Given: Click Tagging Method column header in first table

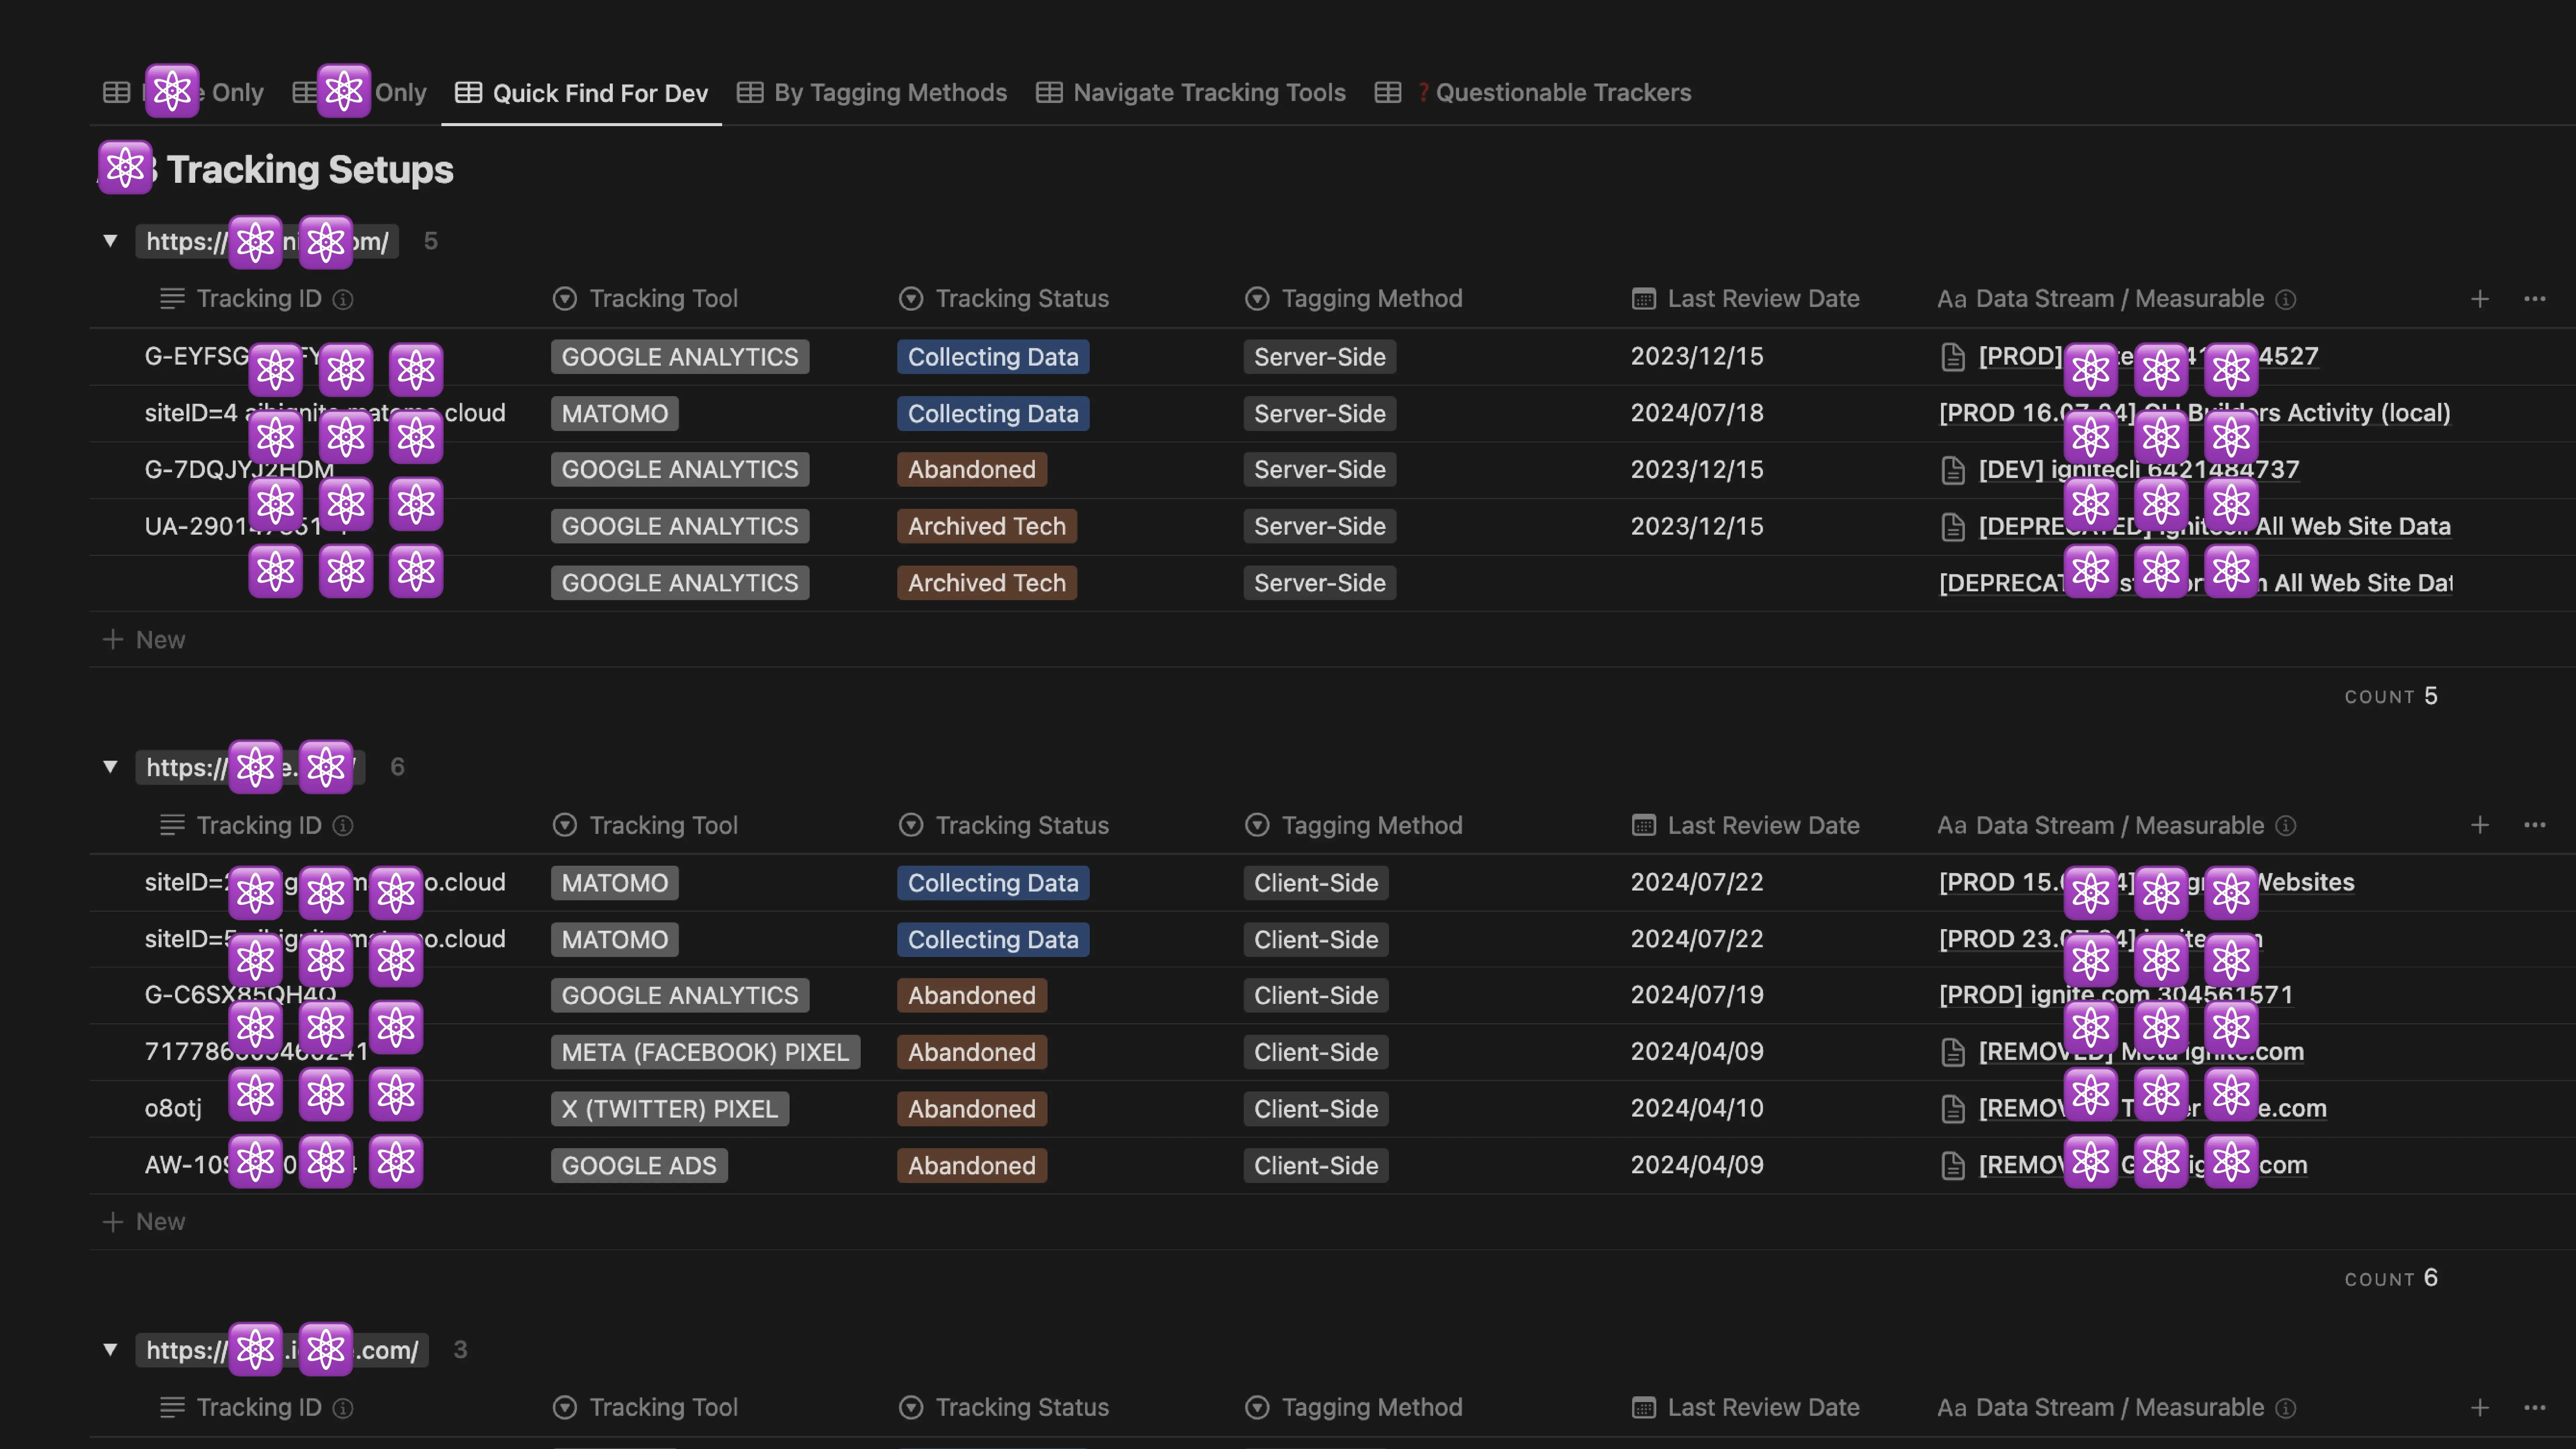Looking at the screenshot, I should pyautogui.click(x=1354, y=299).
